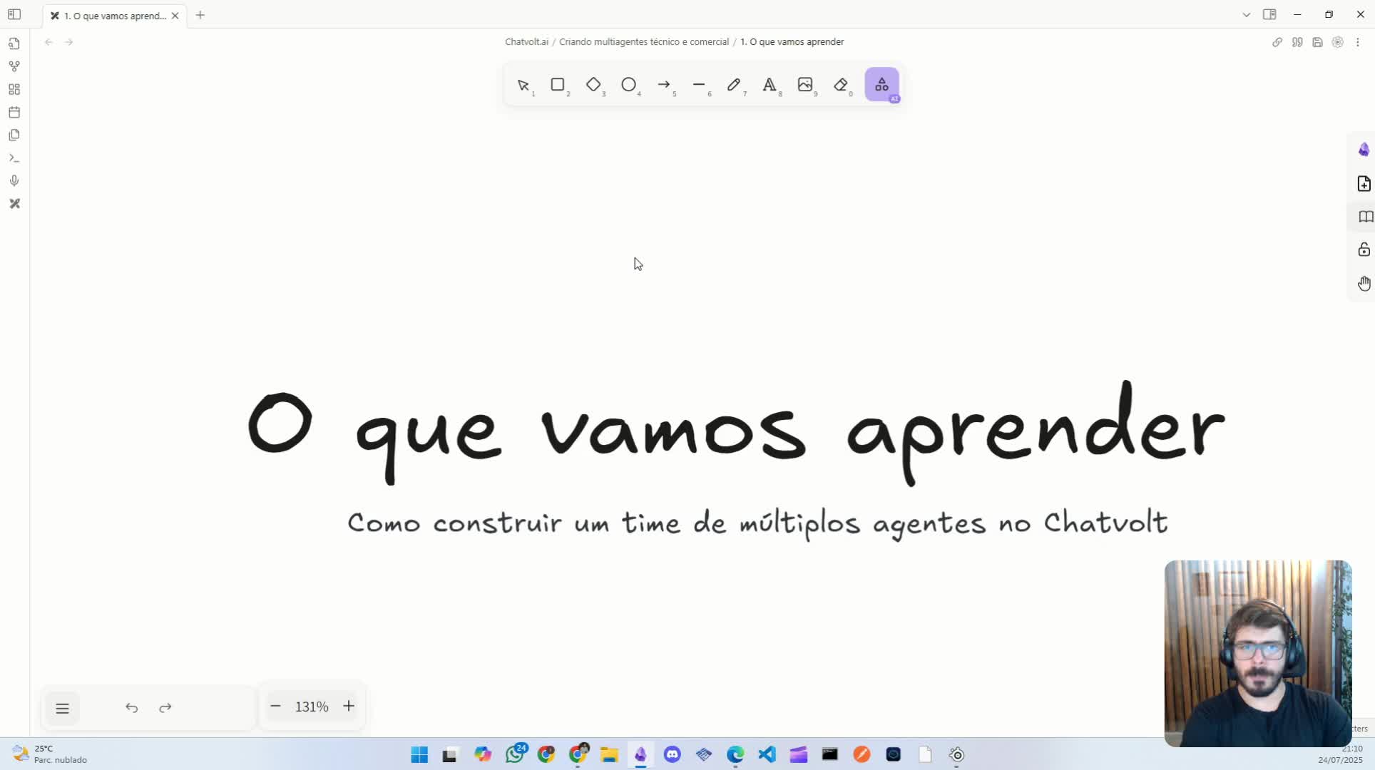This screenshot has width=1375, height=770.
Task: Toggle the microphone in left sidebar
Action: pos(14,180)
